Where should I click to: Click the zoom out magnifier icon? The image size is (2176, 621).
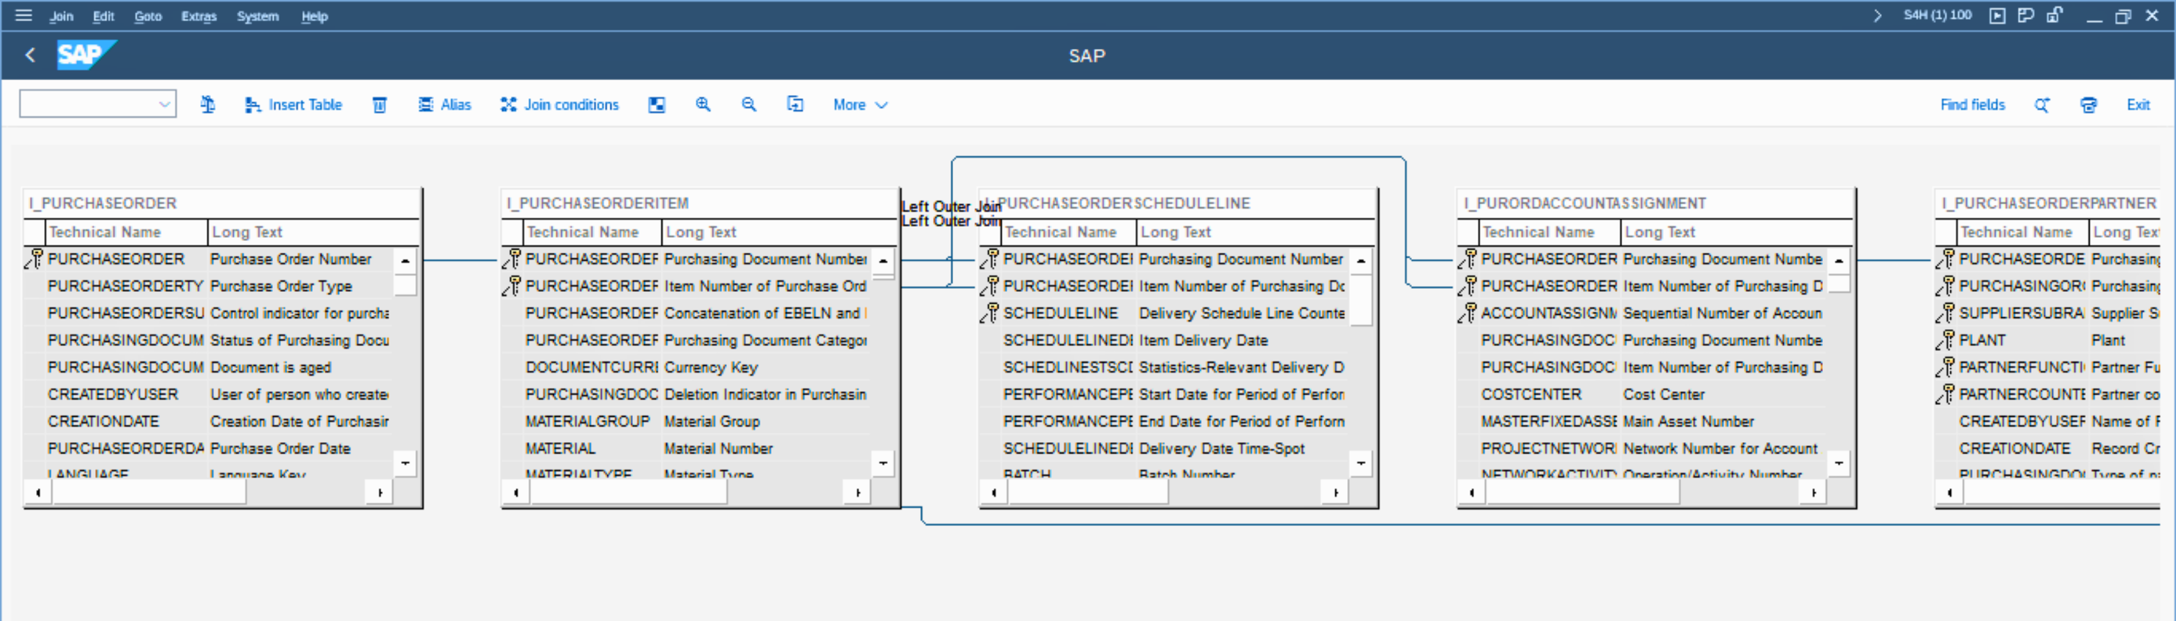point(749,104)
